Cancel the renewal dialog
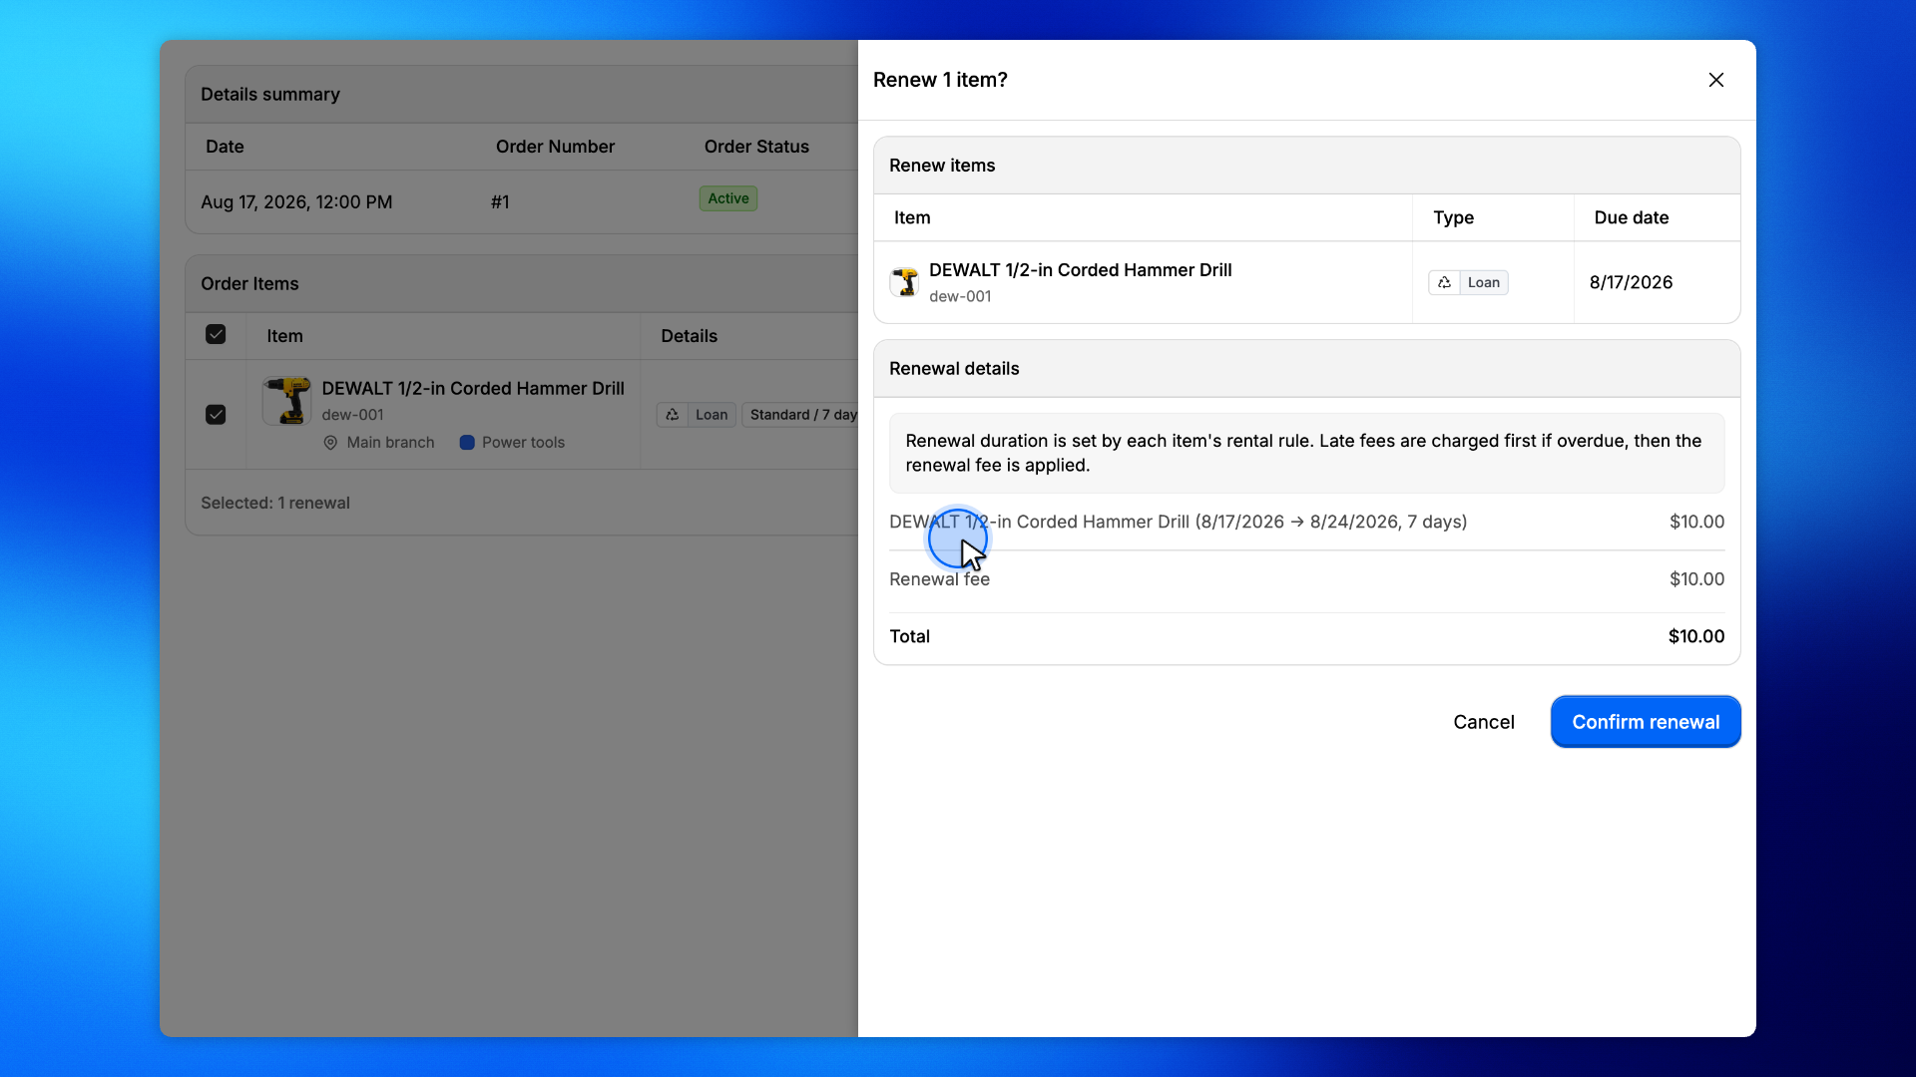This screenshot has width=1916, height=1077. pyautogui.click(x=1483, y=722)
